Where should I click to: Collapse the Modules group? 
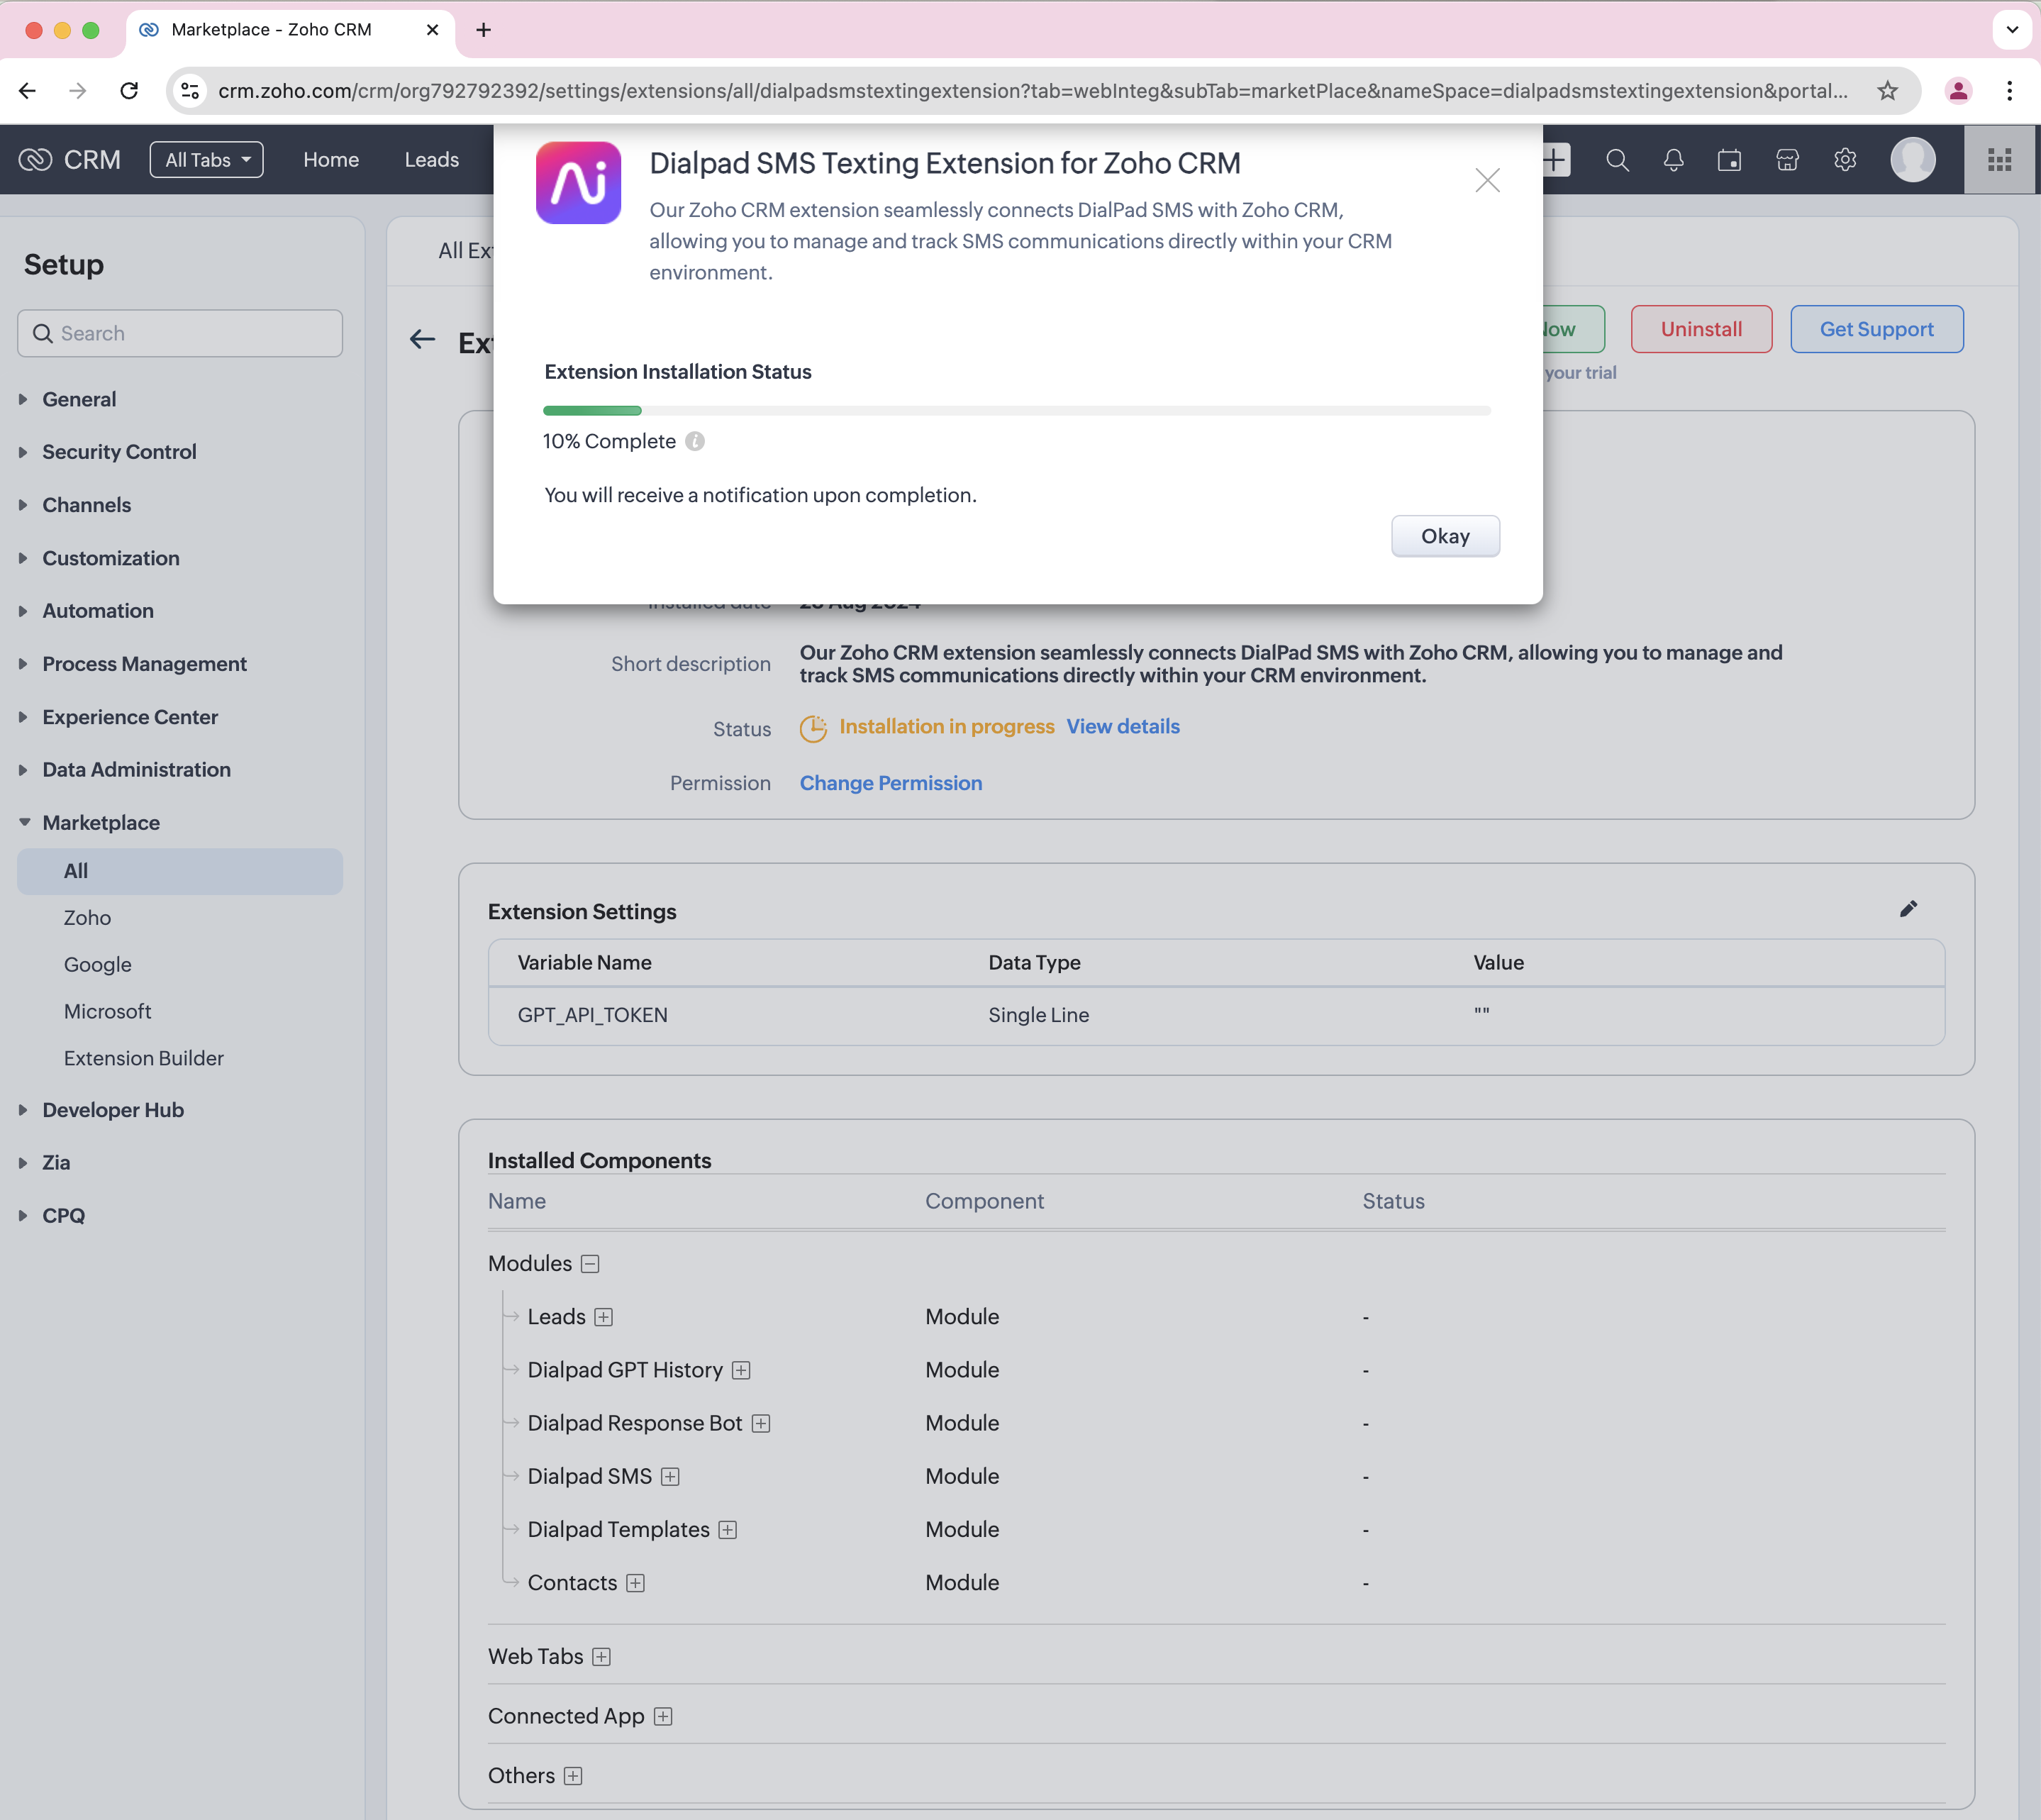point(590,1264)
